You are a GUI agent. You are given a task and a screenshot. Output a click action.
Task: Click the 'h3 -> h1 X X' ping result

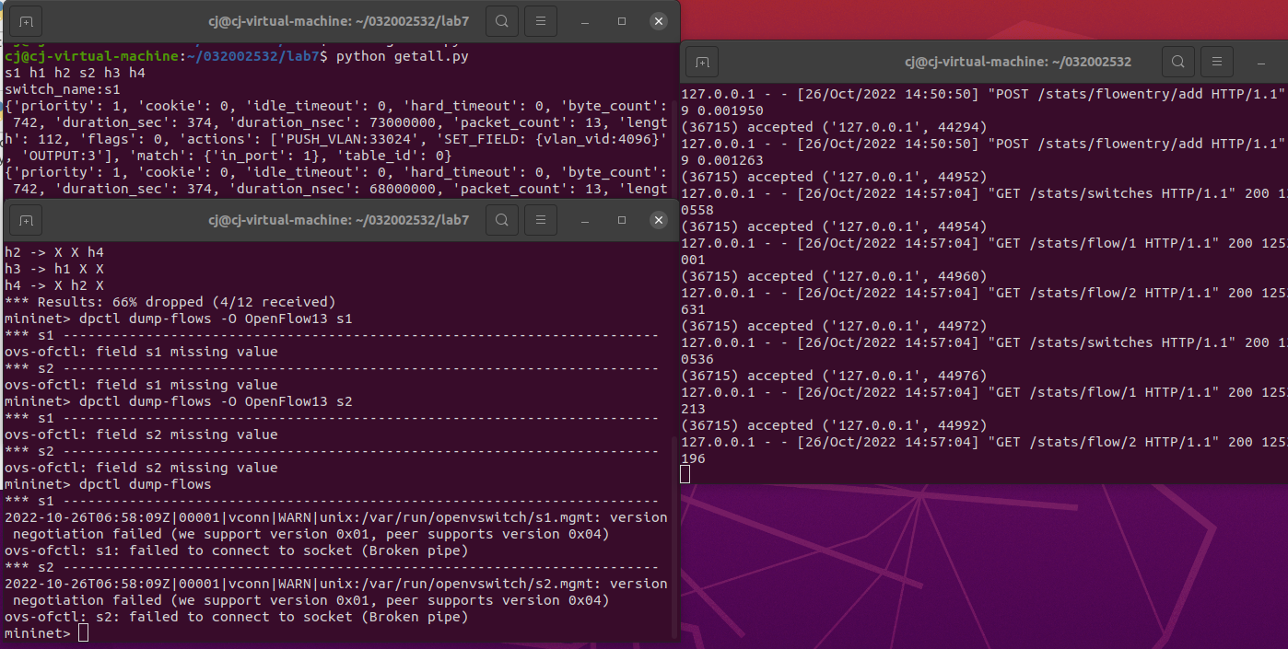click(54, 269)
